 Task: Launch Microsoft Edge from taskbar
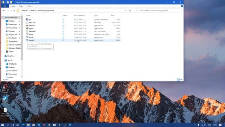click(23, 125)
